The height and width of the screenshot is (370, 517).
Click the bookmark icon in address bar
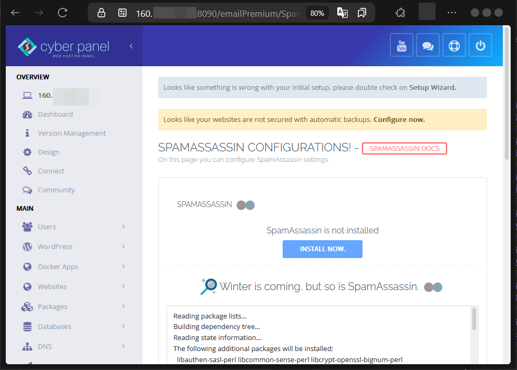[x=361, y=13]
